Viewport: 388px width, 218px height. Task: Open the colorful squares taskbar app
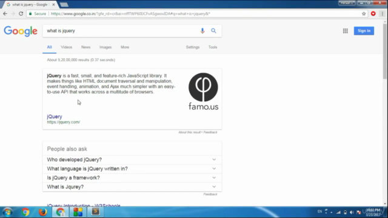78,212
